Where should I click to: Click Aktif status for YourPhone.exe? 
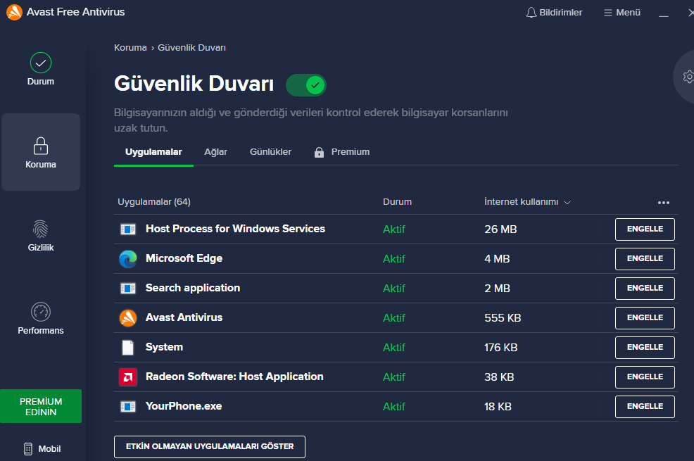pos(394,407)
